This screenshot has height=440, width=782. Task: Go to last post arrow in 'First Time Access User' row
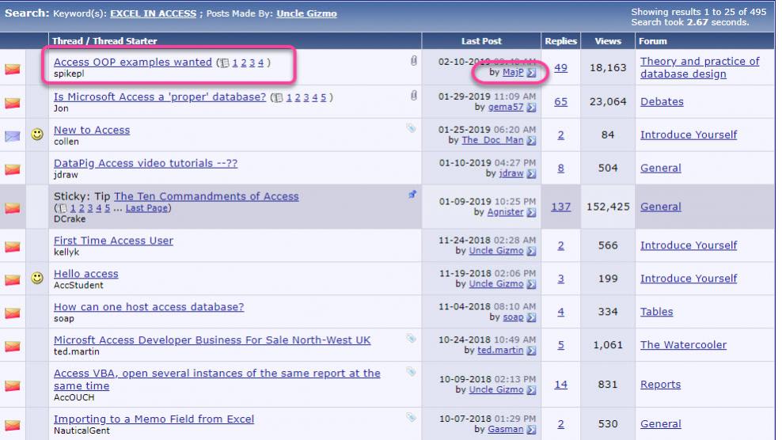(532, 251)
